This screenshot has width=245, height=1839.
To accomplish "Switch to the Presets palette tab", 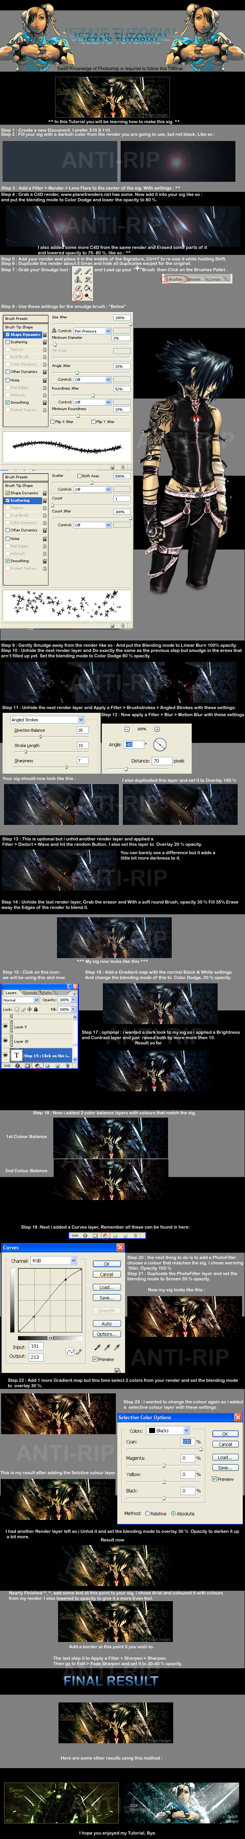I will [194, 279].
